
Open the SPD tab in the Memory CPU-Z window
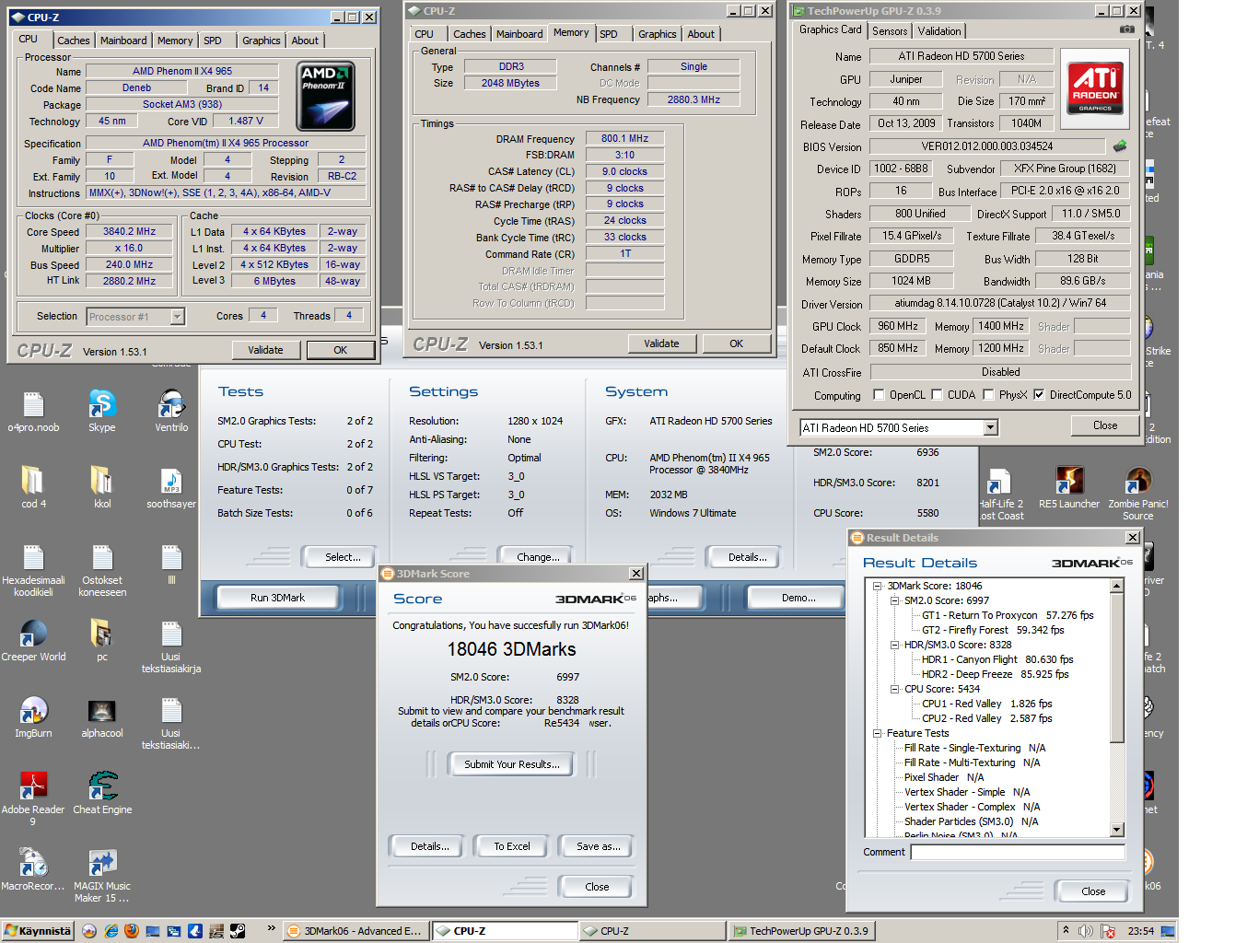tap(609, 34)
